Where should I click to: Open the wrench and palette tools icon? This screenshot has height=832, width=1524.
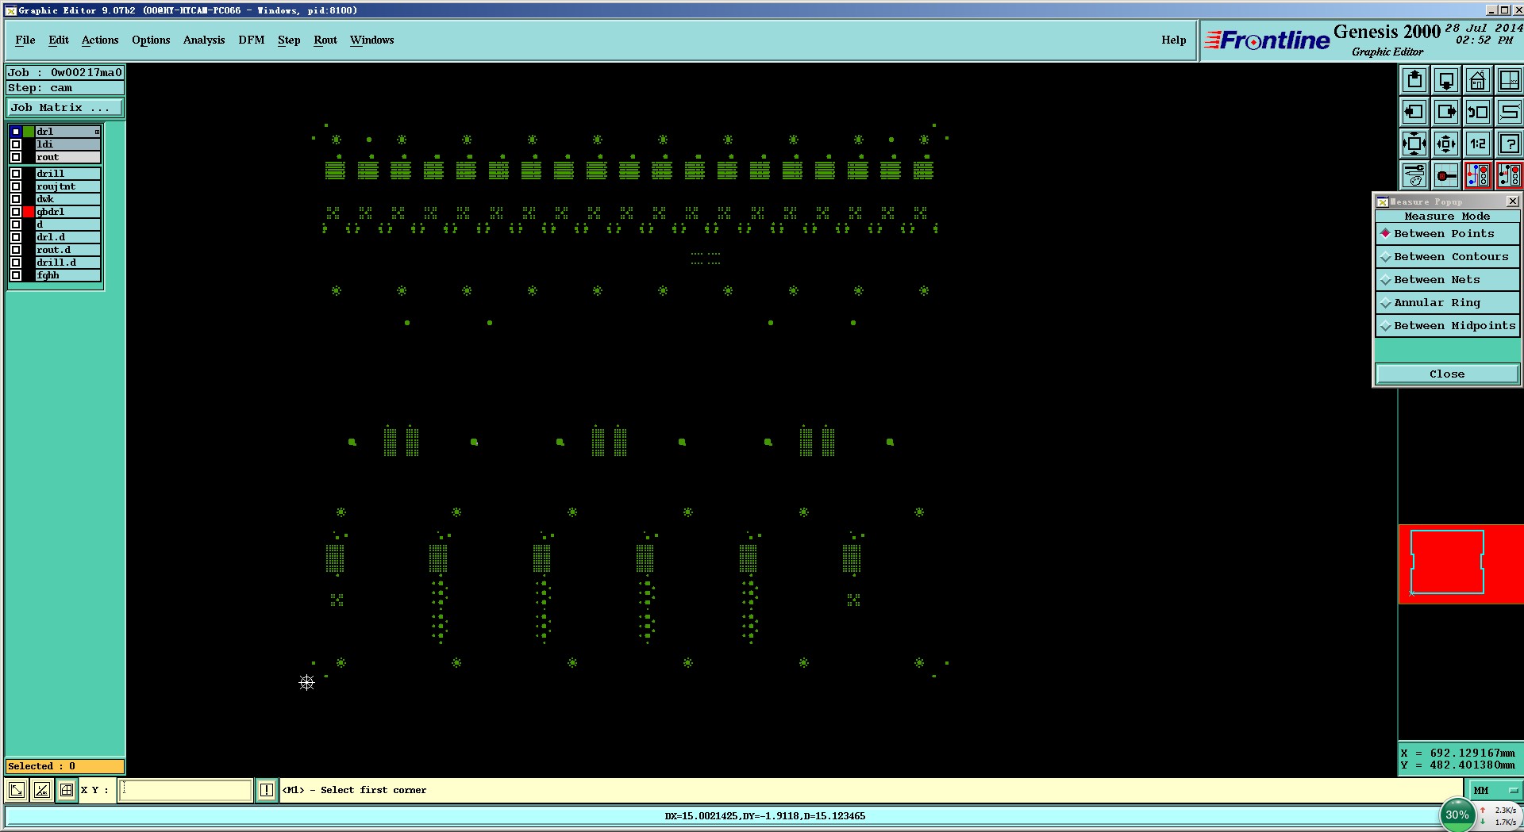coord(1414,175)
